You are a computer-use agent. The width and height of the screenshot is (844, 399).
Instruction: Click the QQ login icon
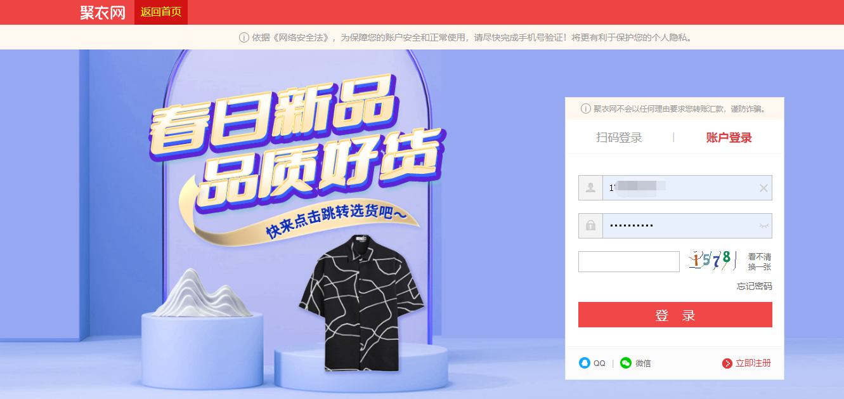(585, 363)
